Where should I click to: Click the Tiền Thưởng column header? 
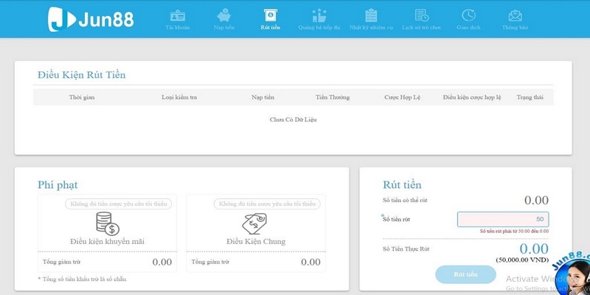point(332,97)
